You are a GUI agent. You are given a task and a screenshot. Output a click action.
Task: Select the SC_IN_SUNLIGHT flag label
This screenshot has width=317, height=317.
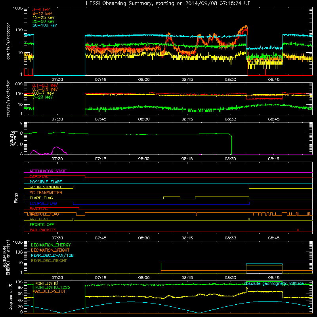pyautogui.click(x=46, y=187)
